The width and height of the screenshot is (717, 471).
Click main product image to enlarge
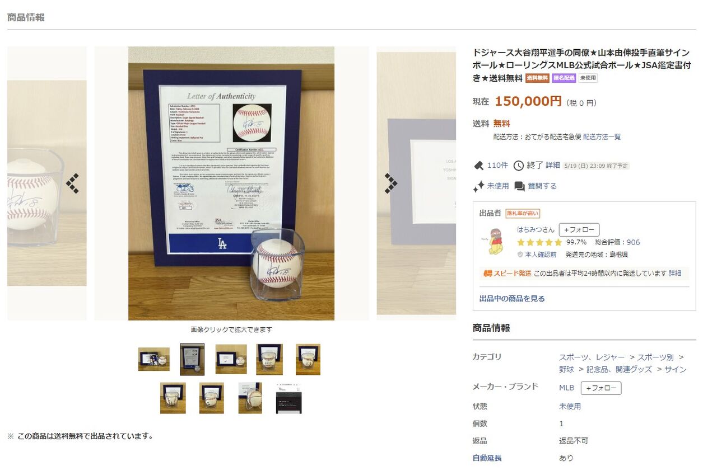pos(231,183)
